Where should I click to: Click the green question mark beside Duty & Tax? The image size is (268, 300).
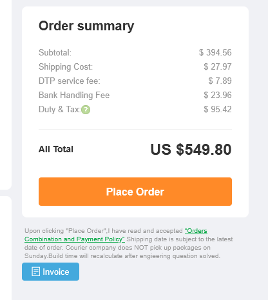click(x=86, y=110)
